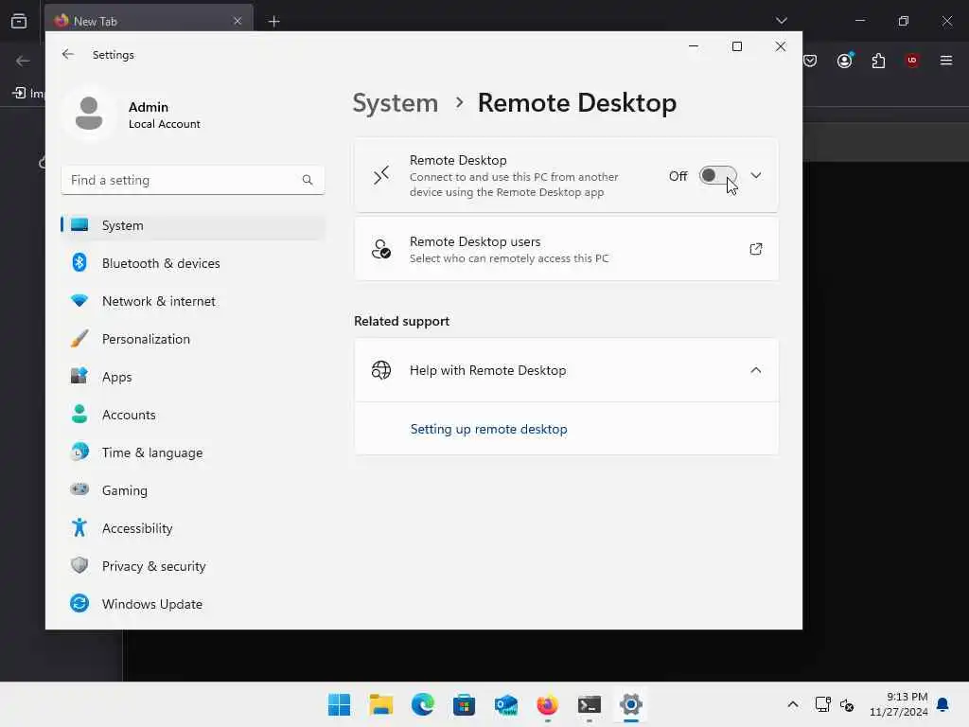This screenshot has height=727, width=969.
Task: Click the System breadcrumb heading
Action: click(x=395, y=102)
